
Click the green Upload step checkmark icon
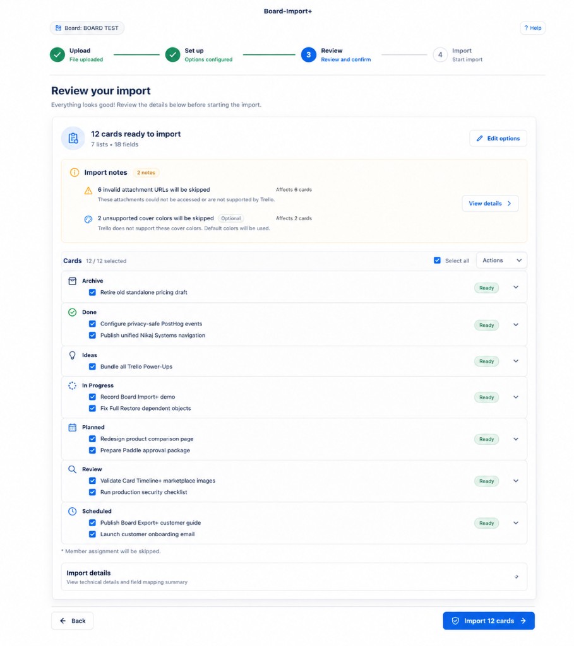[57, 54]
